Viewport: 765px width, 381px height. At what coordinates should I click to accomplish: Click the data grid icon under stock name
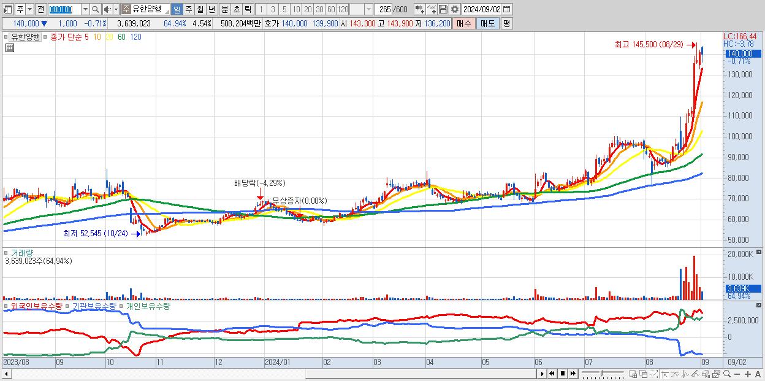(x=10, y=48)
